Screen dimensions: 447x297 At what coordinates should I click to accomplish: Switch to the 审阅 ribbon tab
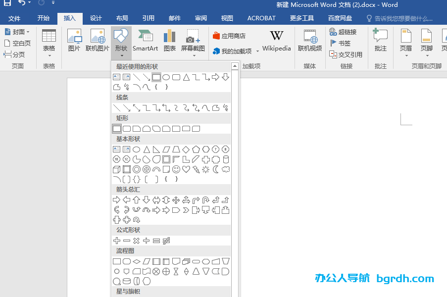point(200,18)
